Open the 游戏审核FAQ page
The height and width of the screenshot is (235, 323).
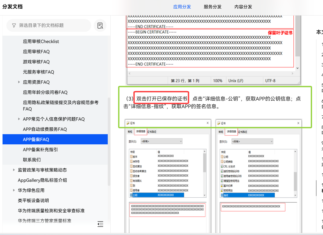click(x=36, y=62)
